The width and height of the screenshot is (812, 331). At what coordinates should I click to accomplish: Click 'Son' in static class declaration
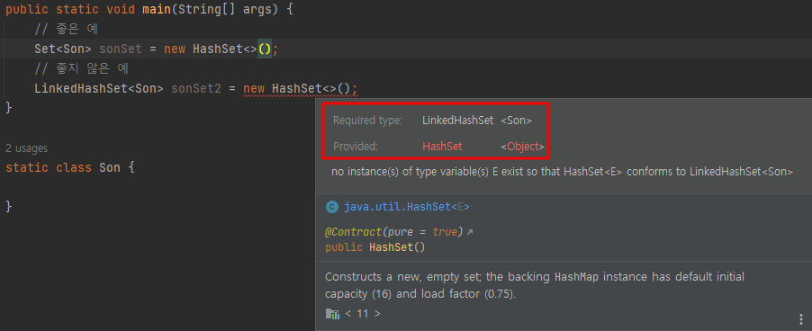[x=110, y=167]
